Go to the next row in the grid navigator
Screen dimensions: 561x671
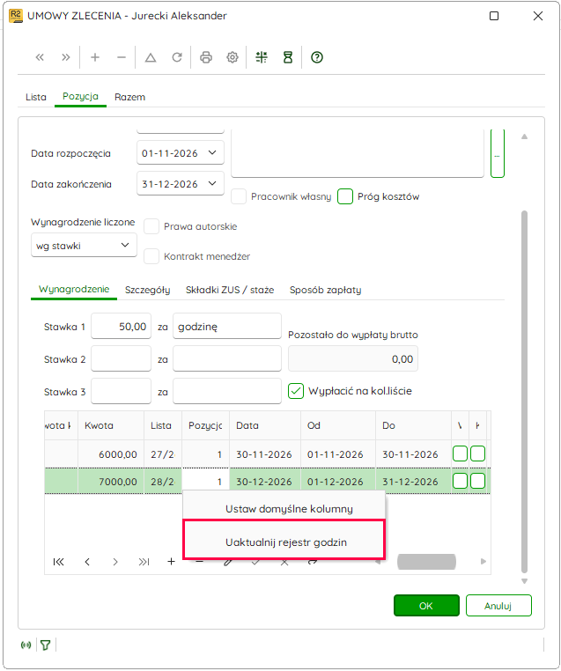(x=115, y=562)
